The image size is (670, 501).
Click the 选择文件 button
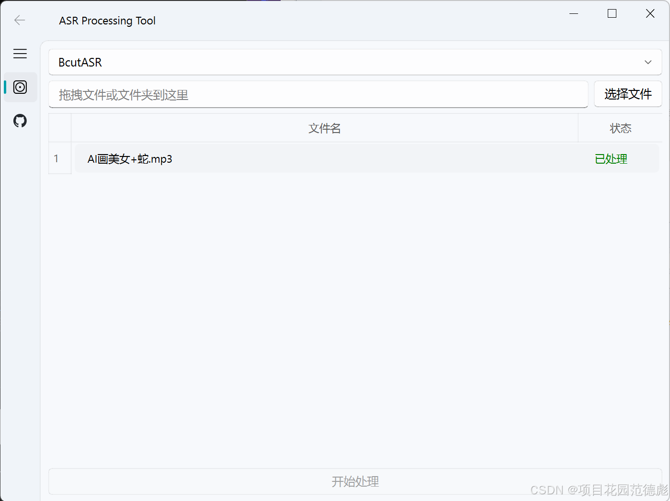pos(628,94)
